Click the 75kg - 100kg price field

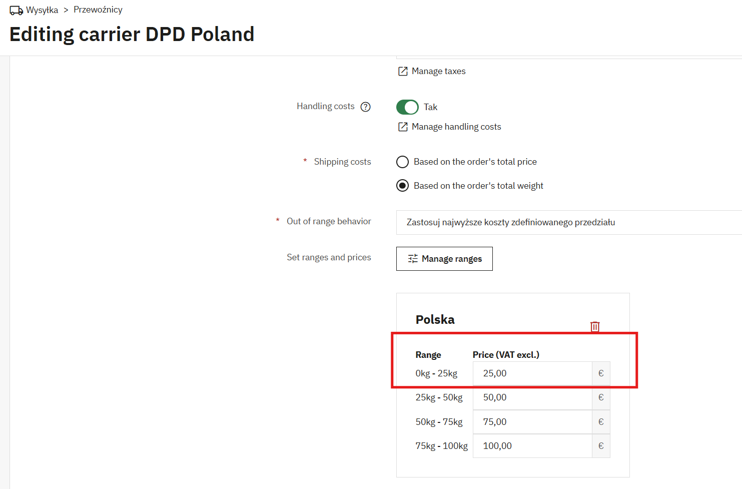coord(532,446)
